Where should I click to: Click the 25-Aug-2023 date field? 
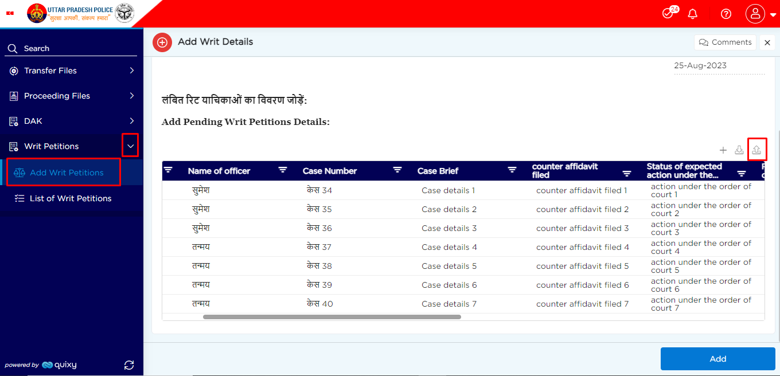701,65
